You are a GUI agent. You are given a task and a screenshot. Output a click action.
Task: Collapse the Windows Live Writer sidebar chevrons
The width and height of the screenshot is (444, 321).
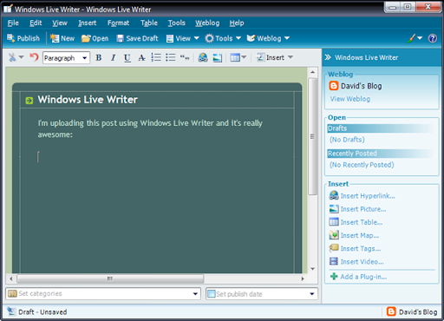click(328, 57)
